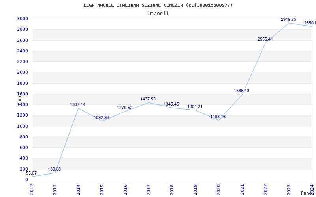Click x-axis year label 2018
Screen dimensions: 316x197
tap(172, 190)
